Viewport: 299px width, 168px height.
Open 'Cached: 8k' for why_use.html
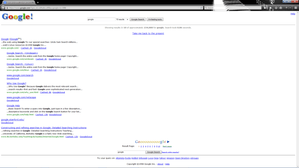46,92
